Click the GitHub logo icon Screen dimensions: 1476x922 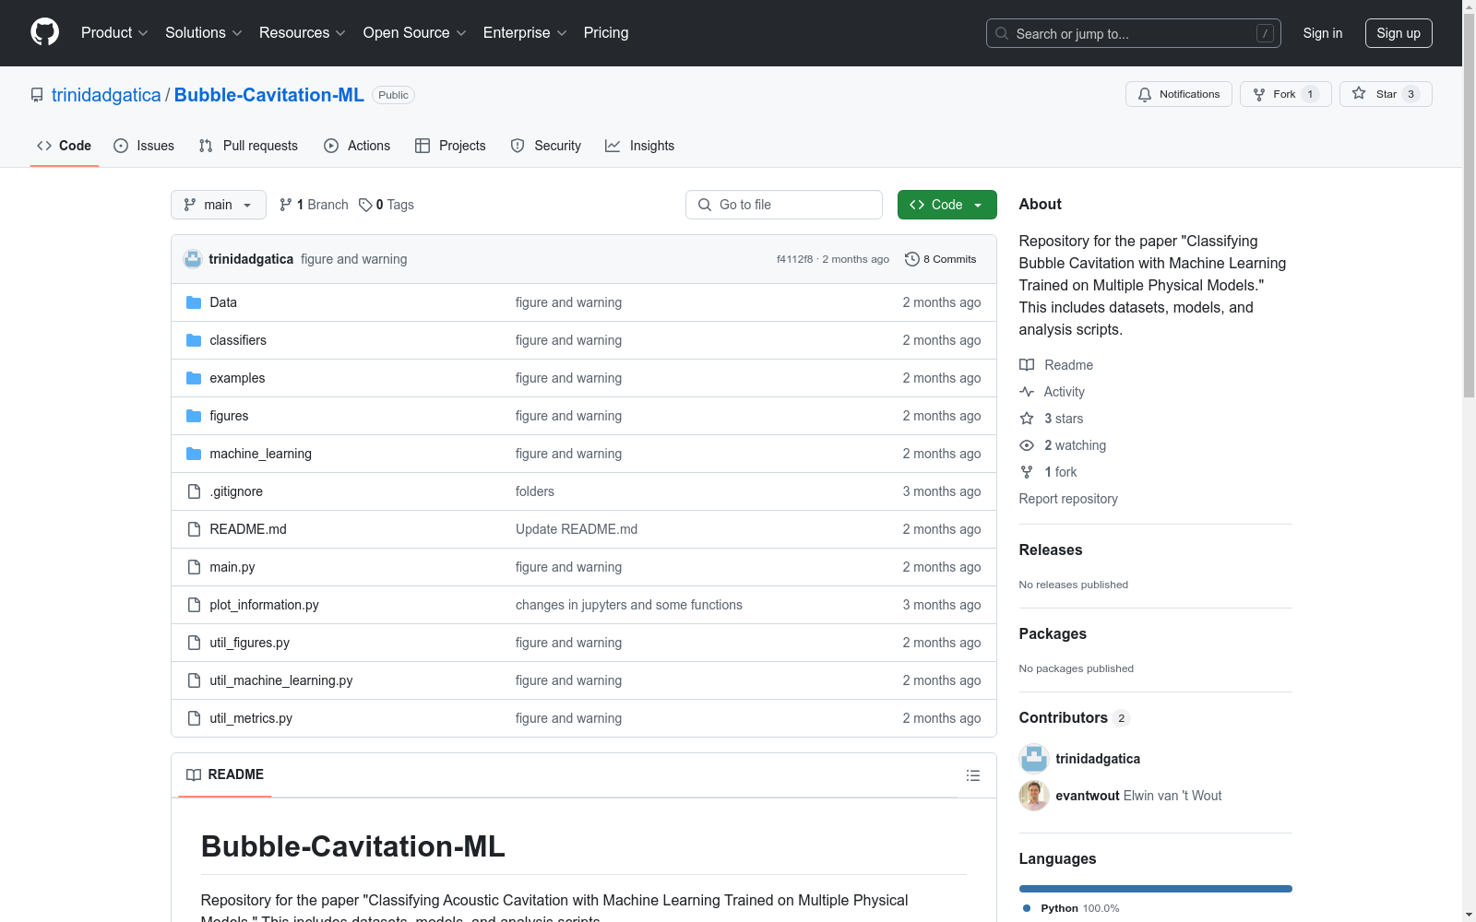pos(44,32)
